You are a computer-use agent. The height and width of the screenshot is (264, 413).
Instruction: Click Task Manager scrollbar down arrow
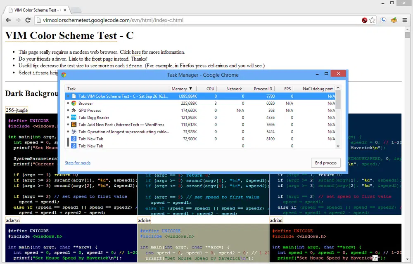[x=338, y=146]
